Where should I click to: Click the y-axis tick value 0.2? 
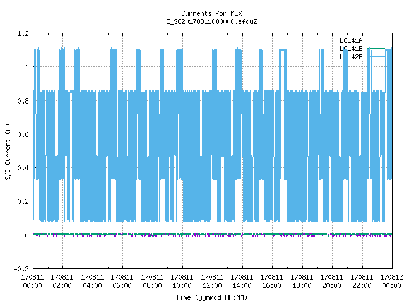tap(23, 201)
